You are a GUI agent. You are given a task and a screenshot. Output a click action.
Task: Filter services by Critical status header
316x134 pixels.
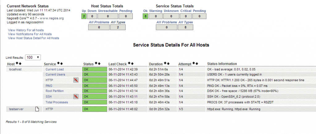tap(185, 11)
